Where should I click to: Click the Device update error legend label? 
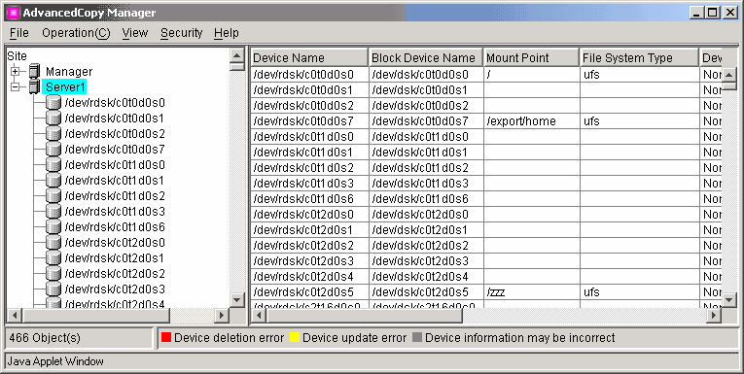click(x=354, y=337)
